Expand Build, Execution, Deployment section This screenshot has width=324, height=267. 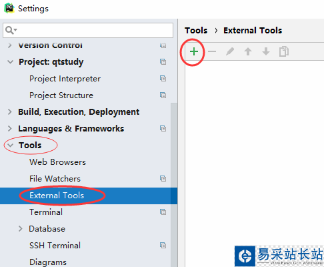pos(10,111)
